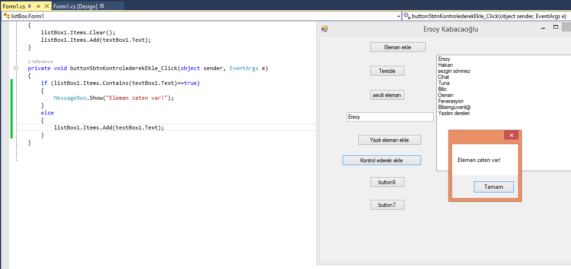Viewport: 571px width, 269px height.
Task: Select 'Bilisimgüvenliği' in the list box
Action: [x=454, y=107]
